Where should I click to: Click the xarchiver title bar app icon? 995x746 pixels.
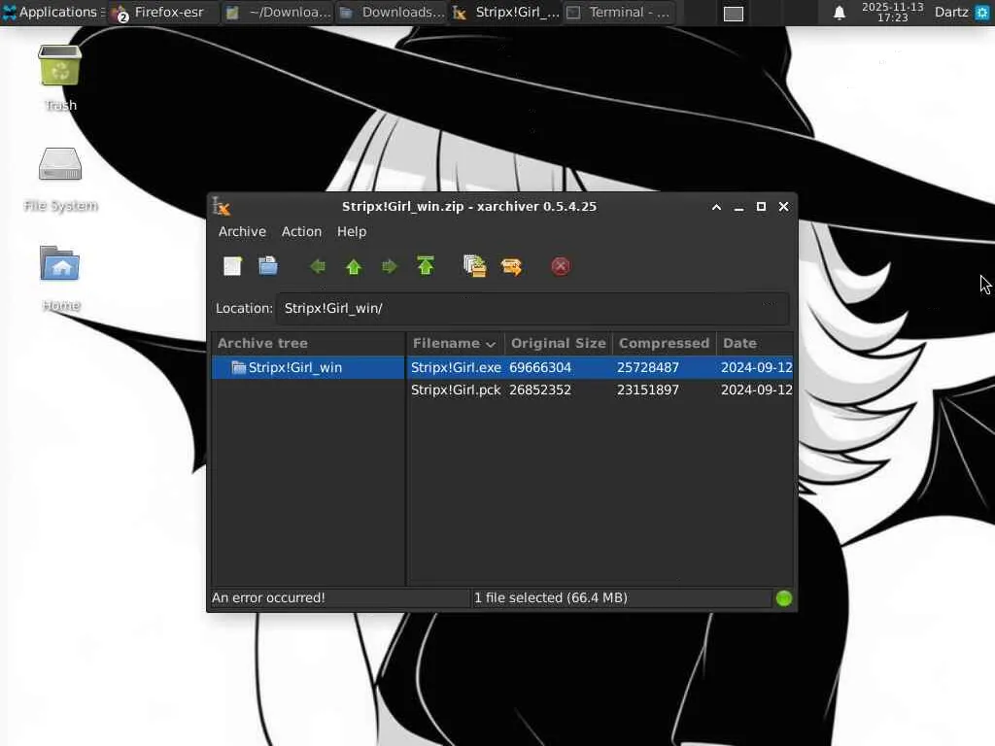point(221,206)
